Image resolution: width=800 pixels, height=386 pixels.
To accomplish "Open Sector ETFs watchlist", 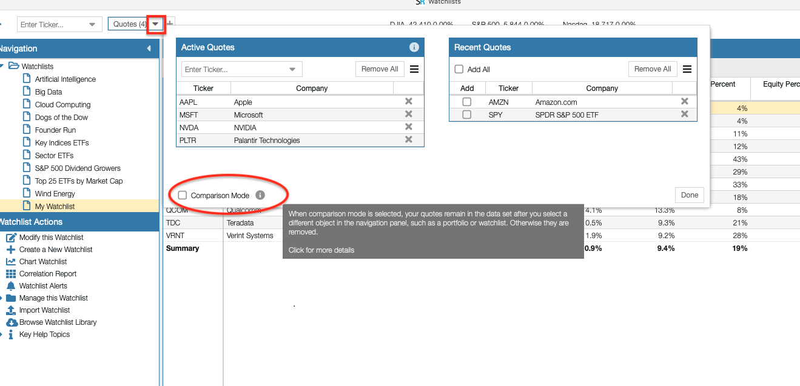I will (x=54, y=156).
